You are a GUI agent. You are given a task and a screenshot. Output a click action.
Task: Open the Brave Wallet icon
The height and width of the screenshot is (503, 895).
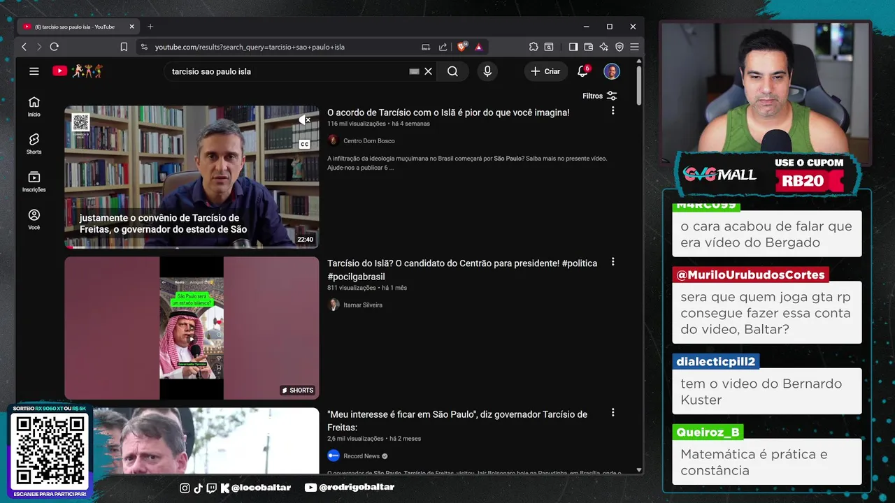[589, 47]
